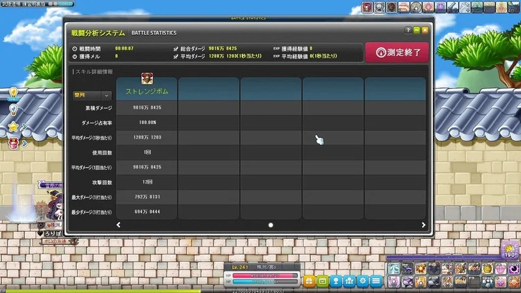Open the gear settings button
This screenshot has height=293, width=521.
363,281
